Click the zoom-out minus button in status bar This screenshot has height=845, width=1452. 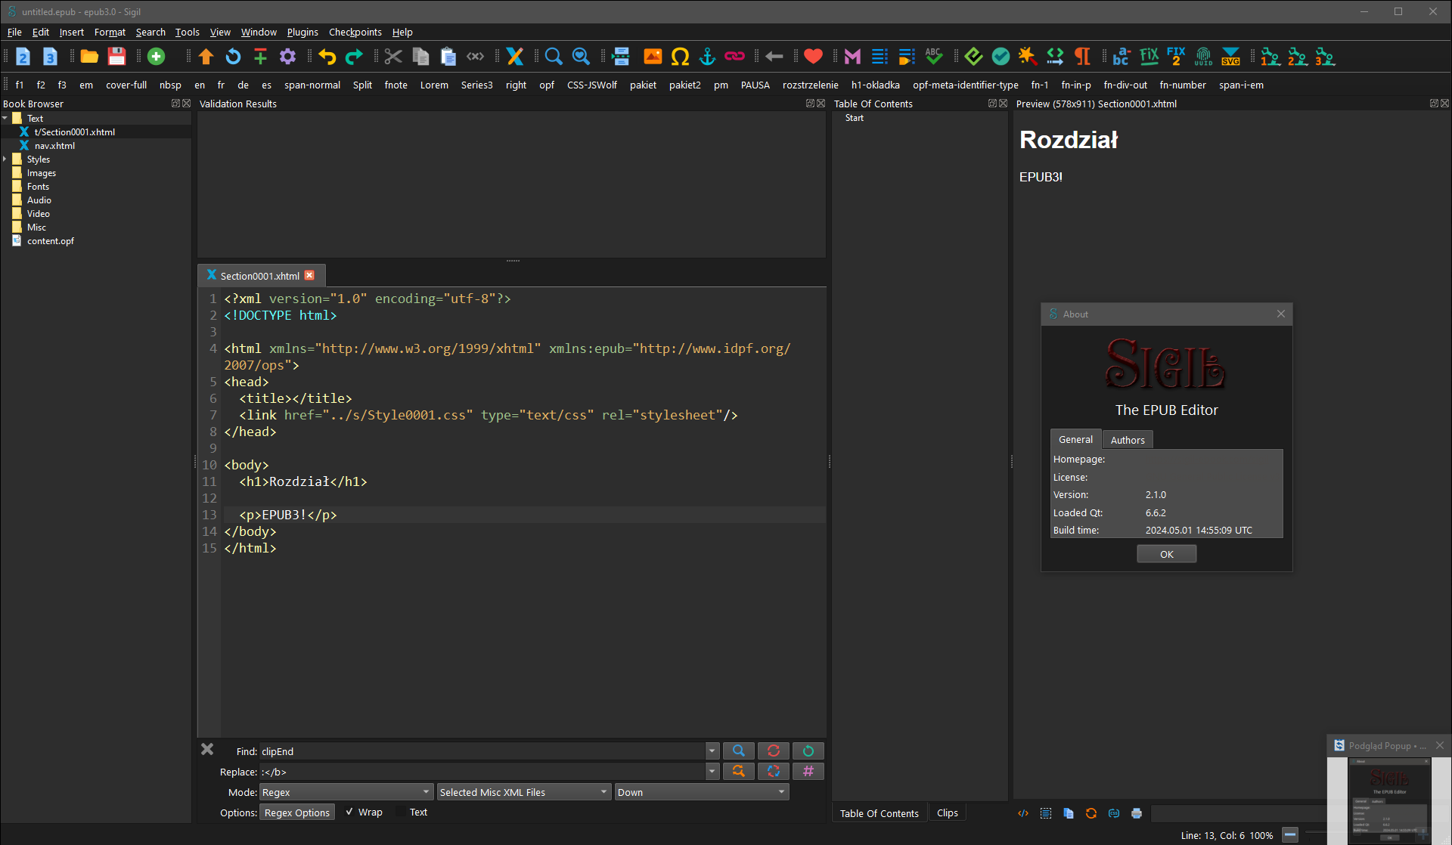pos(1290,835)
